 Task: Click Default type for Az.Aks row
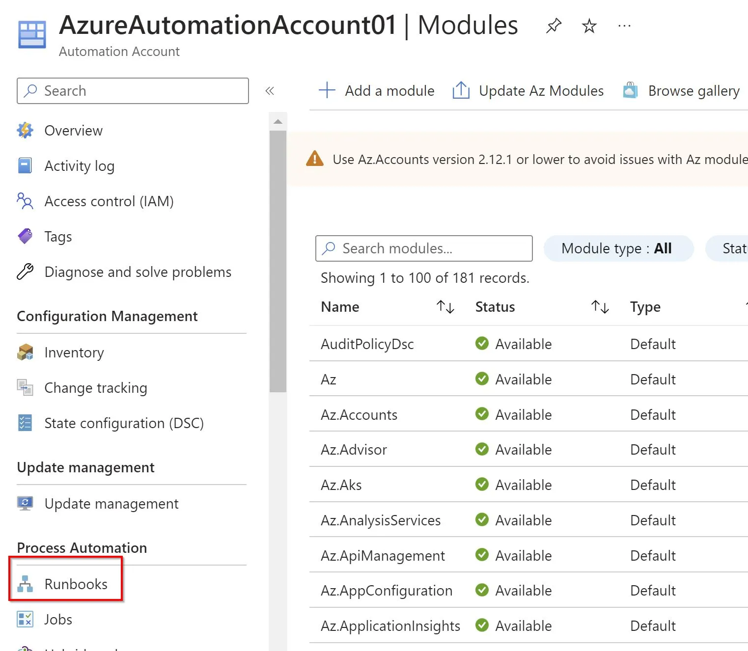pos(653,485)
